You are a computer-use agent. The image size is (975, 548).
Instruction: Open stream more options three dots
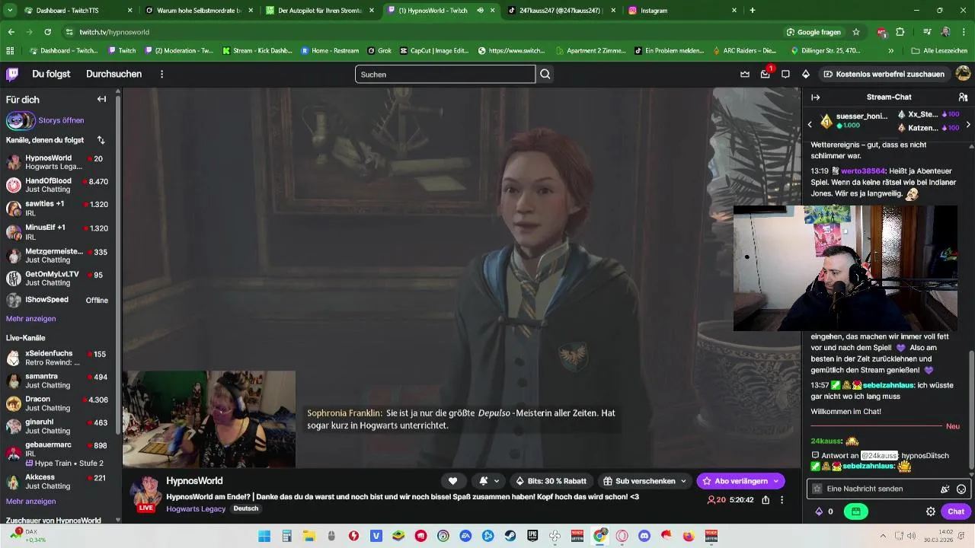782,500
